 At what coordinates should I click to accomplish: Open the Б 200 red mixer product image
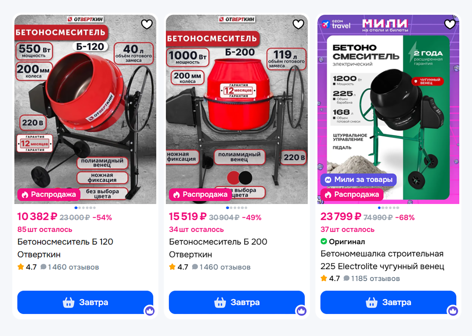[237, 109]
